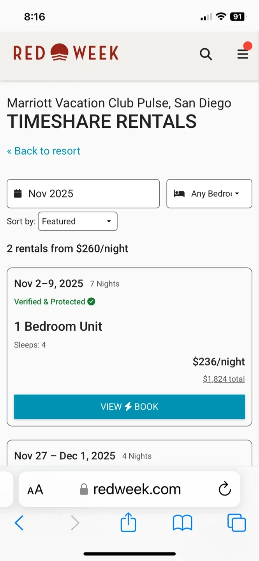This screenshot has width=259, height=561.
Task: Follow the Back to resort link
Action: click(44, 151)
